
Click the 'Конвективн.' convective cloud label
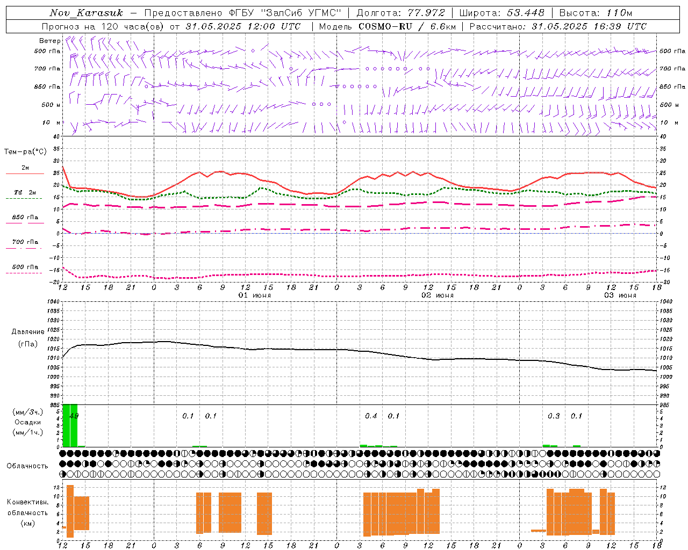(27, 502)
